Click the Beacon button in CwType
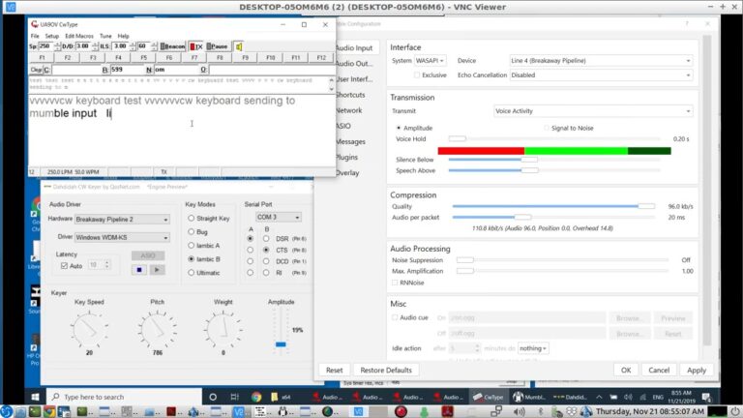 [172, 46]
